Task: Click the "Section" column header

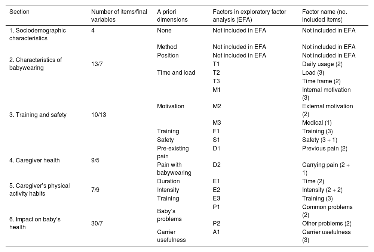Action: 19,12
